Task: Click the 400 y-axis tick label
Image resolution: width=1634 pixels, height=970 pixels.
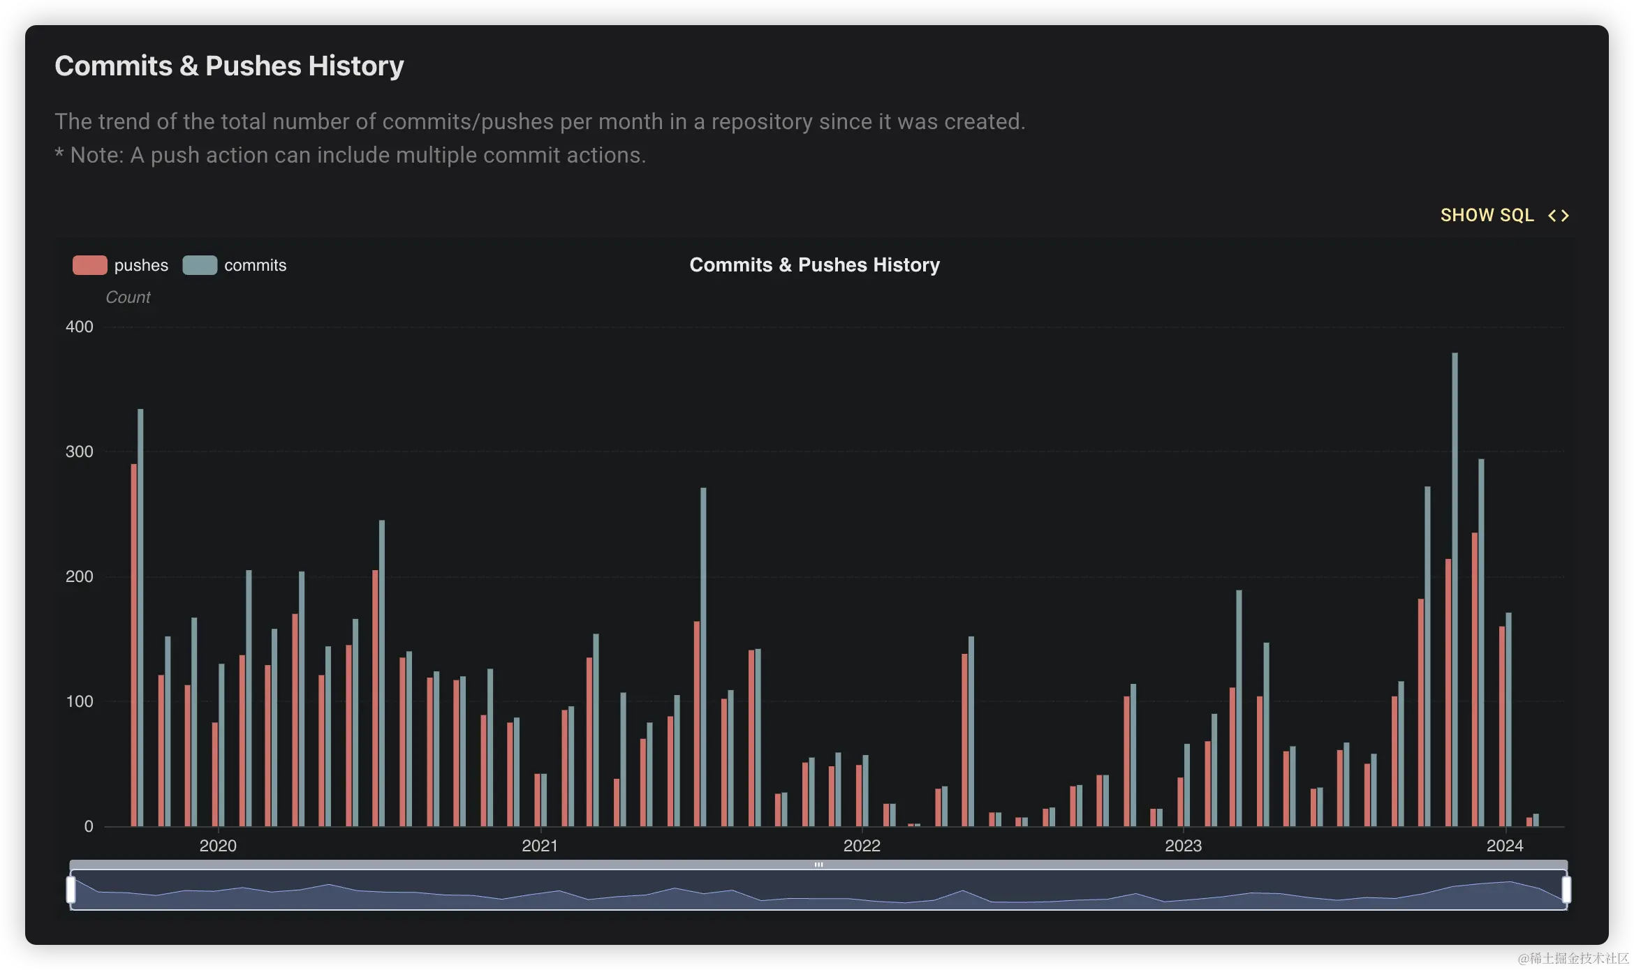Action: click(x=79, y=327)
